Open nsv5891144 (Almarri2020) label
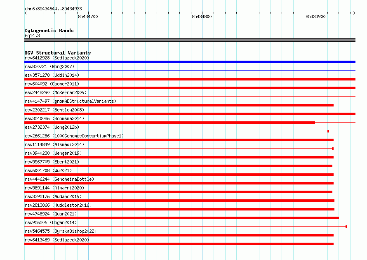 coord(54,188)
